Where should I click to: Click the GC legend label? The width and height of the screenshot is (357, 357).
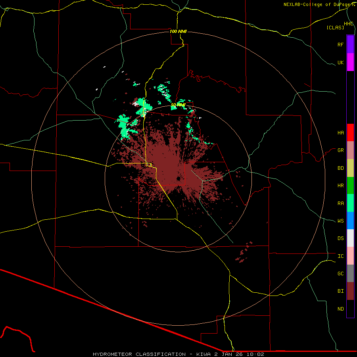340,273
